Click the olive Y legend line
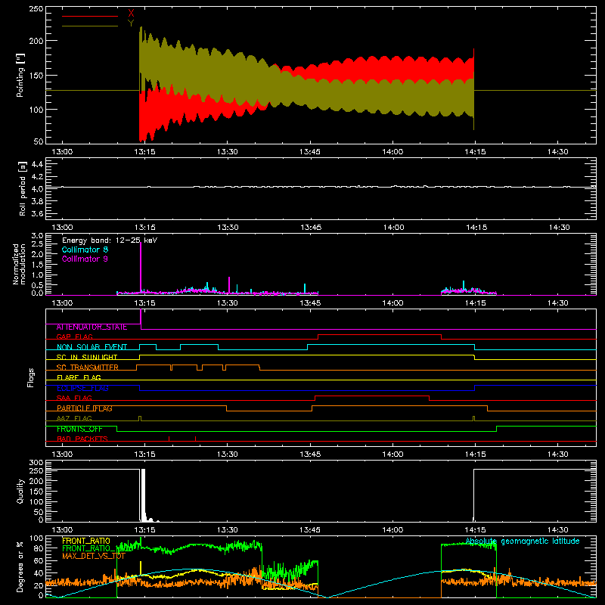This screenshot has height=605, width=605. 90,26
